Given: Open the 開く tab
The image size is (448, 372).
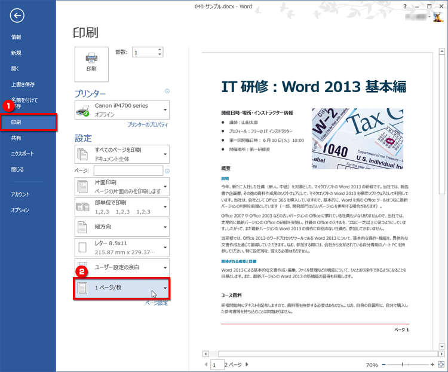Looking at the screenshot, I should 15,69.
